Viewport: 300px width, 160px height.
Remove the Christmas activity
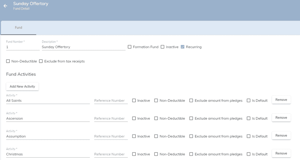point(281,153)
